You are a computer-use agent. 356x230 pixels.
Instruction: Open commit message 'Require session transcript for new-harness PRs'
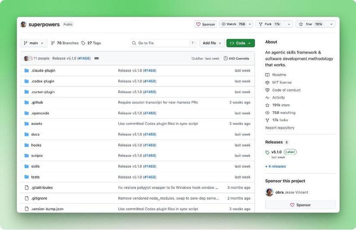pyautogui.click(x=158, y=103)
